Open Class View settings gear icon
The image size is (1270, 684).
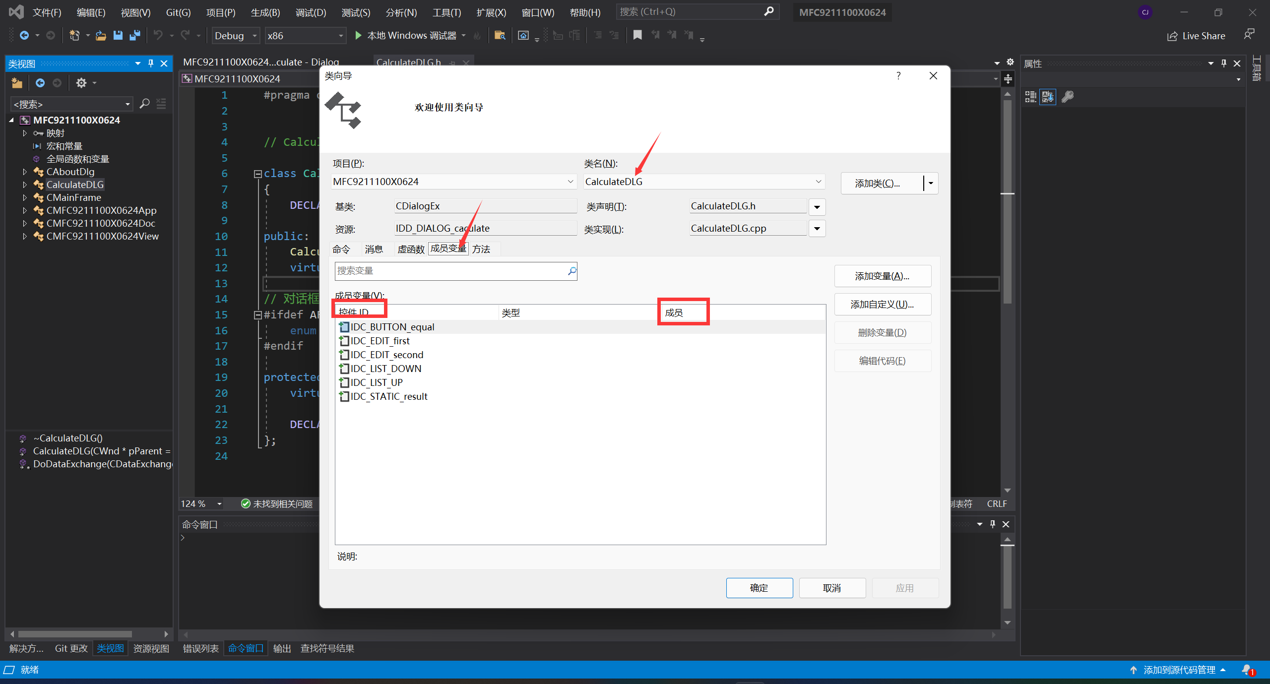pyautogui.click(x=81, y=83)
